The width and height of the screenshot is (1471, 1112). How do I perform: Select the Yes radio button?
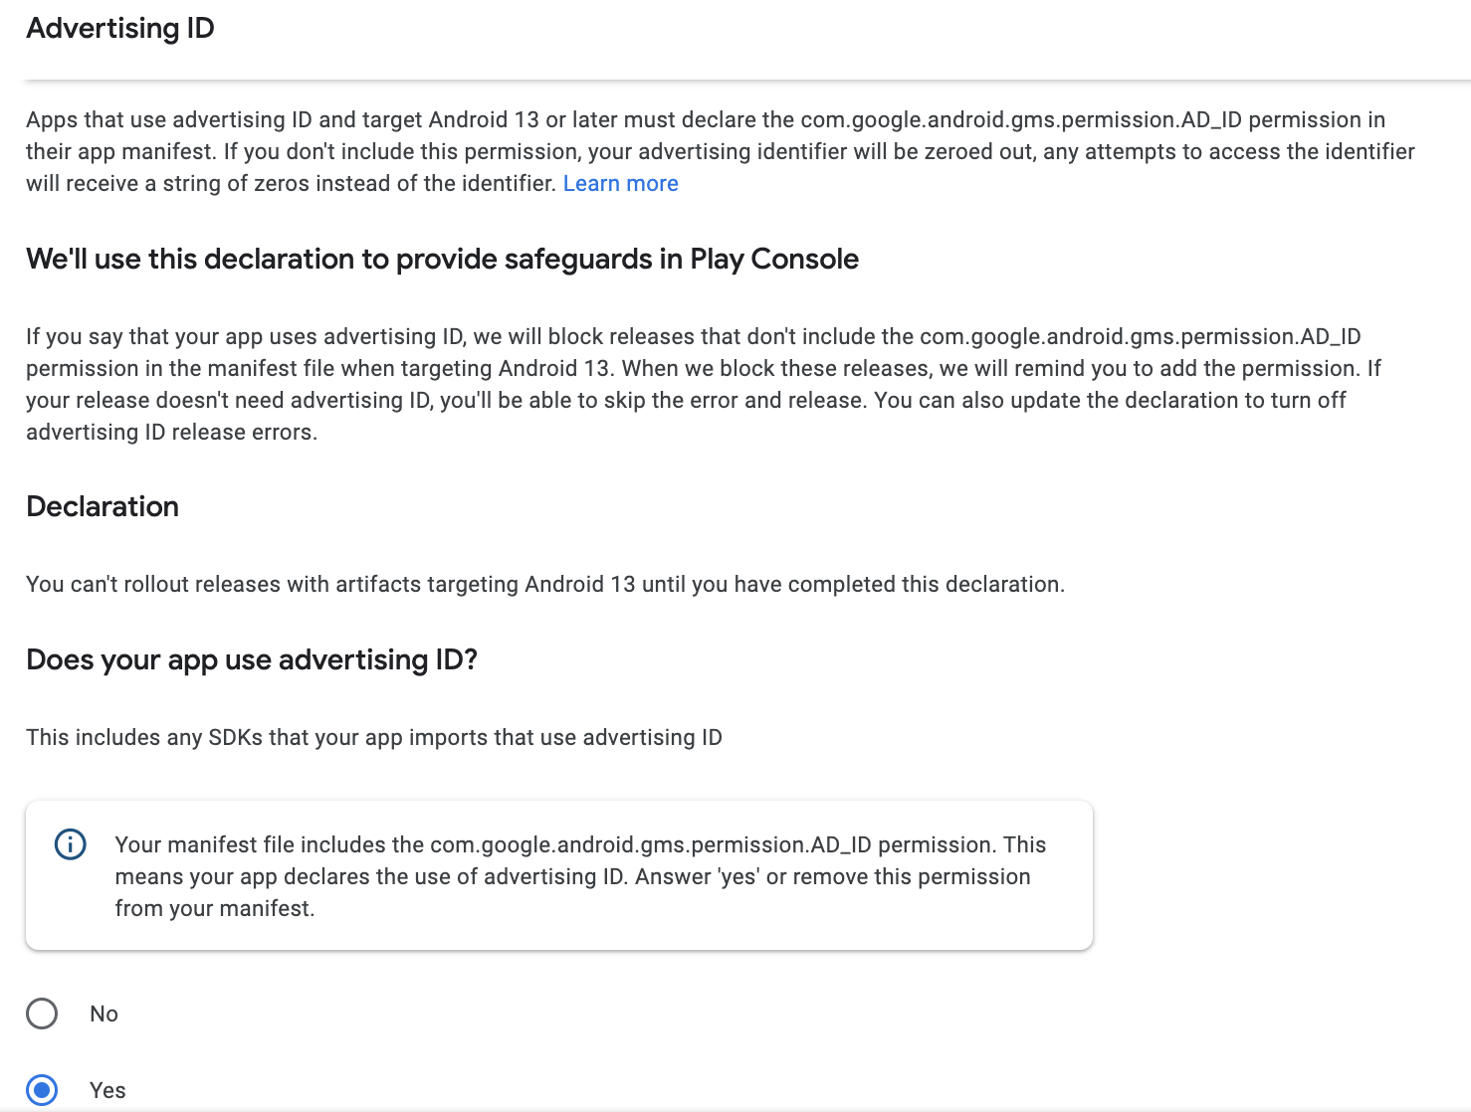coord(42,1089)
